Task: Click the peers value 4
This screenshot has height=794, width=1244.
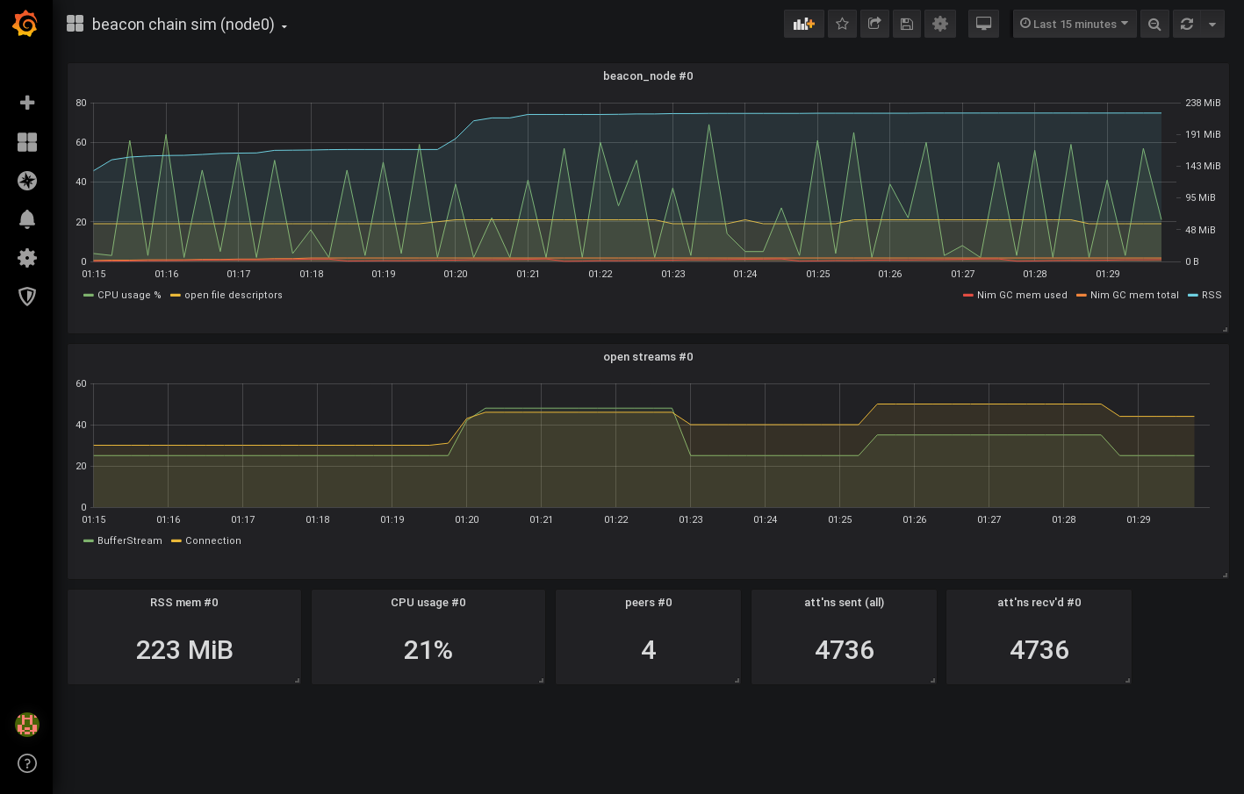Action: click(649, 650)
